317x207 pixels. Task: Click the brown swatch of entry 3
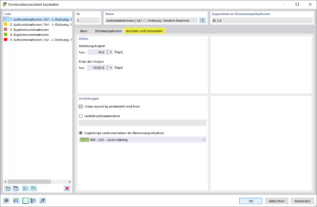[x=6, y=29]
